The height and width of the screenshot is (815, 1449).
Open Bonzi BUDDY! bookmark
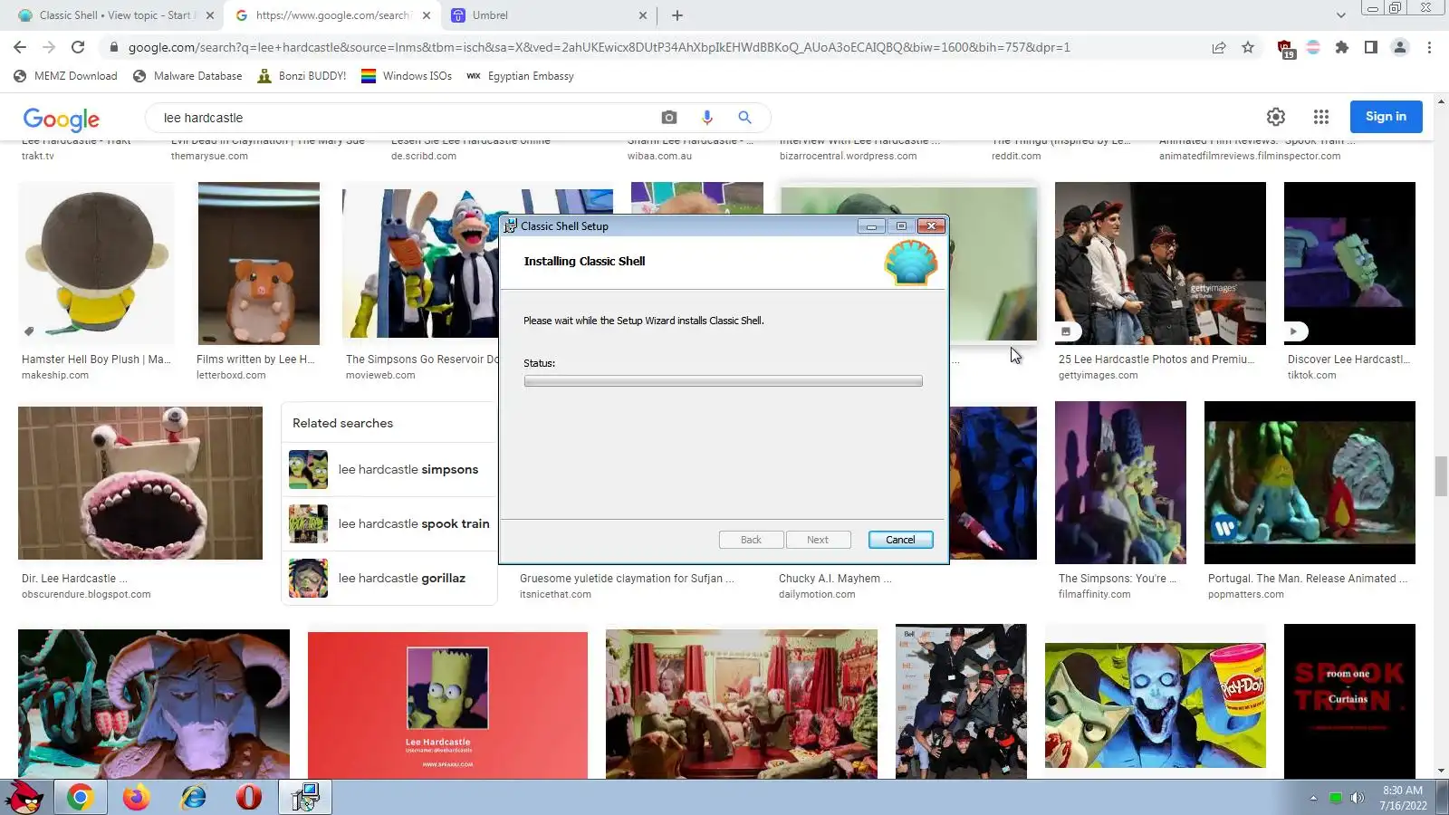tap(302, 76)
